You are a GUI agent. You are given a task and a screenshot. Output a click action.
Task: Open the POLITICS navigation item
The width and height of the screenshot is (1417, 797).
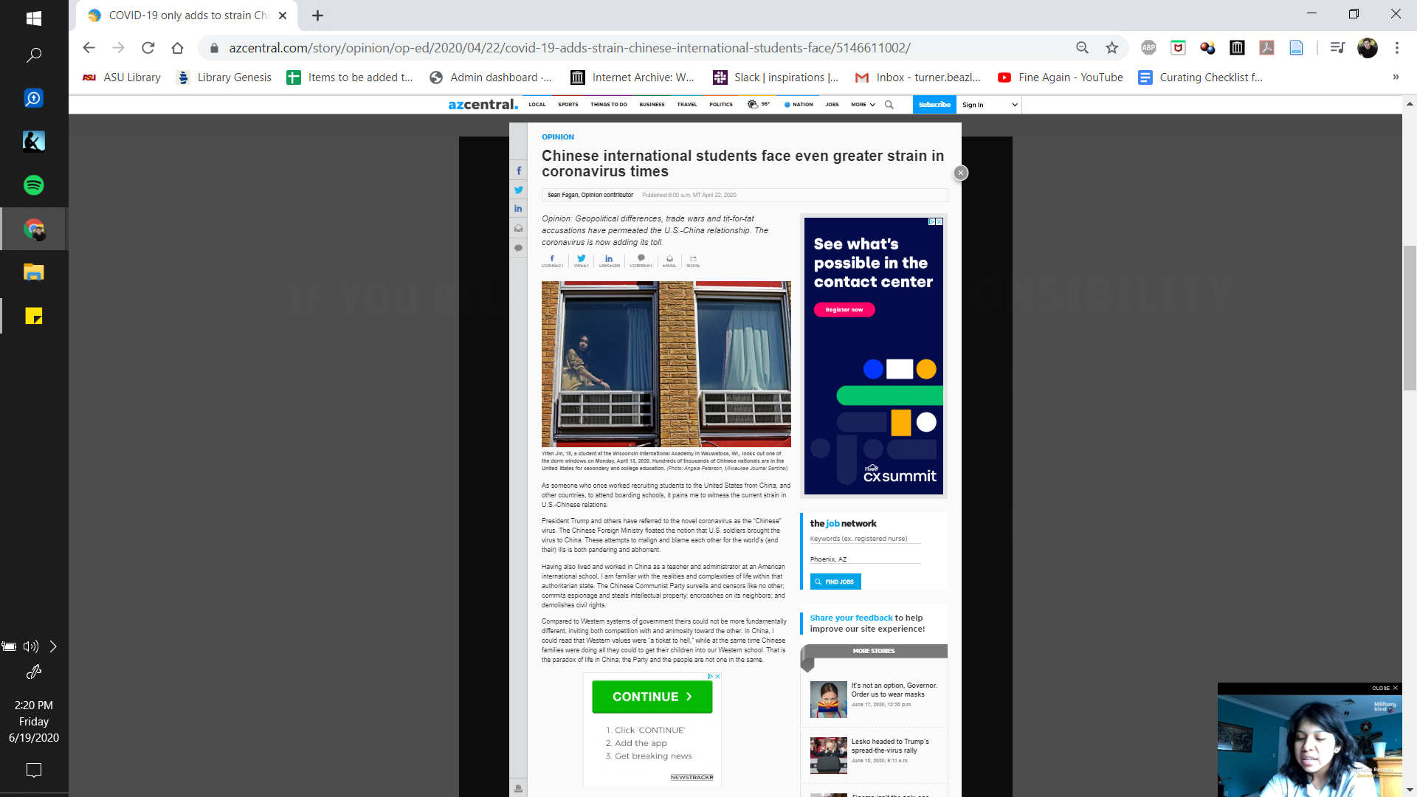(720, 105)
